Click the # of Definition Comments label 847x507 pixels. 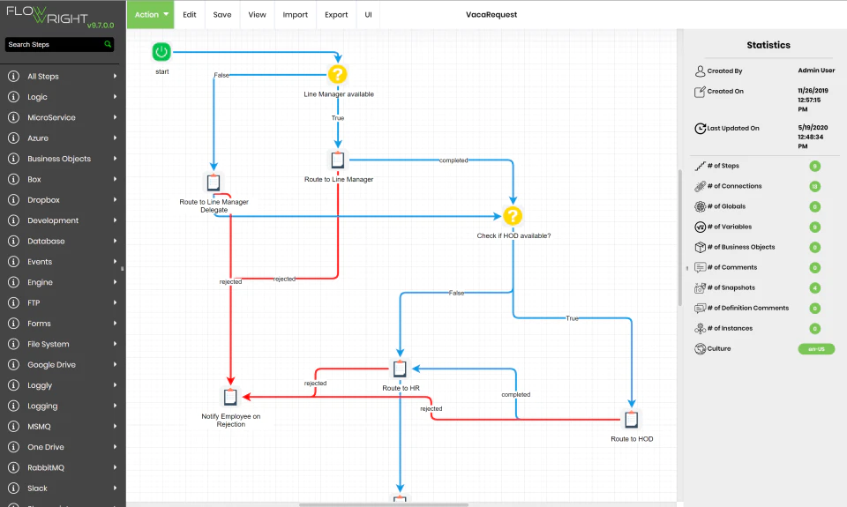pyautogui.click(x=748, y=308)
